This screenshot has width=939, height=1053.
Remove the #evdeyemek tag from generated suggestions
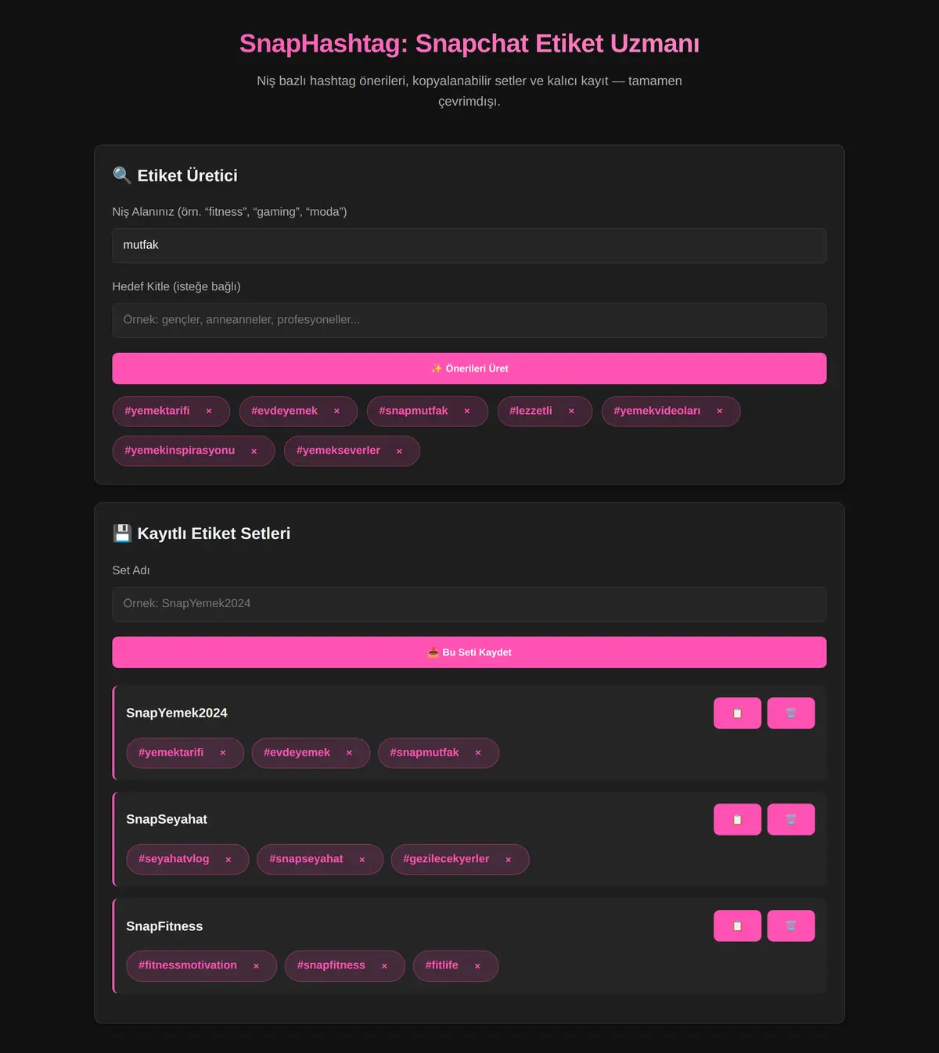pyautogui.click(x=336, y=411)
